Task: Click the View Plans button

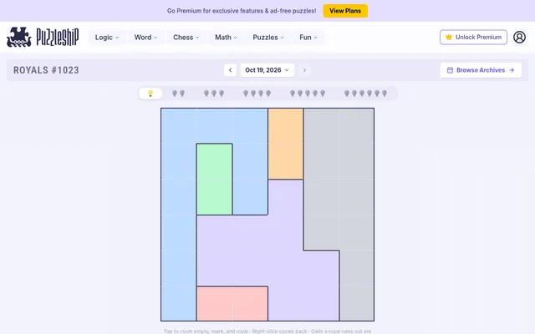Action: click(345, 11)
